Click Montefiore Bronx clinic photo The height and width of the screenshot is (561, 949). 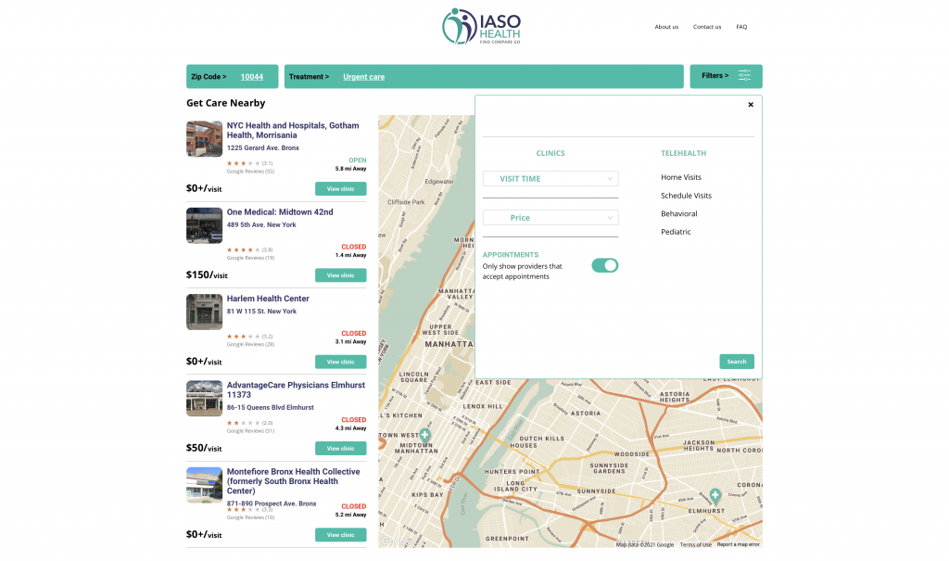pos(204,485)
